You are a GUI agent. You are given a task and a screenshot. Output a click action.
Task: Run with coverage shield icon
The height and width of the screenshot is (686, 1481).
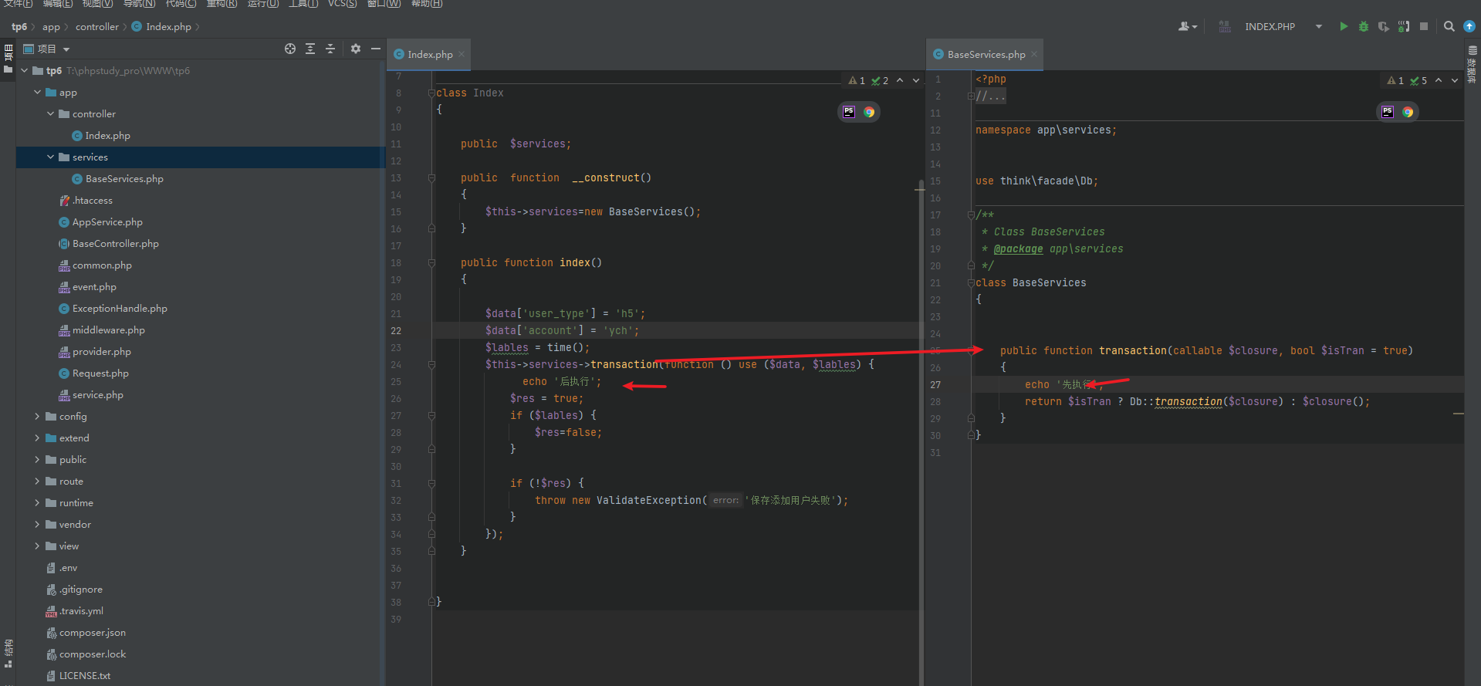point(1384,26)
